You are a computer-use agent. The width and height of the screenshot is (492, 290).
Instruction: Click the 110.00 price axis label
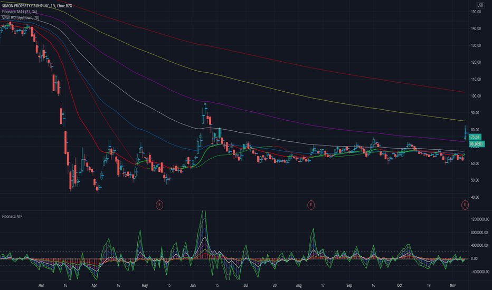pos(476,79)
